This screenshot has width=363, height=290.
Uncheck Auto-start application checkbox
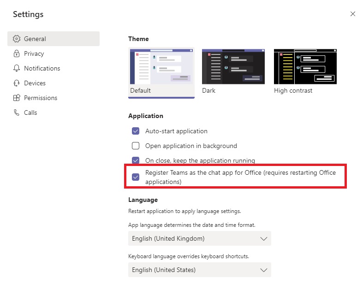pyautogui.click(x=136, y=131)
